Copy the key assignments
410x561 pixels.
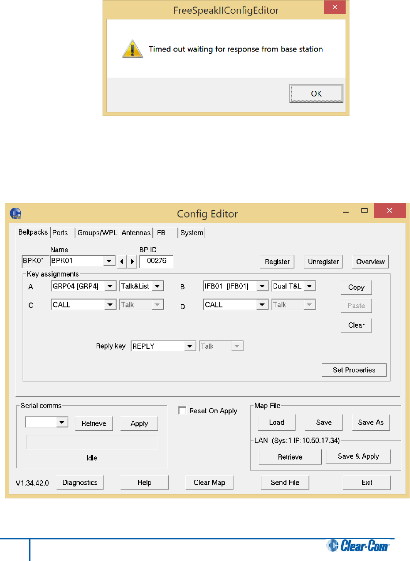tap(356, 287)
